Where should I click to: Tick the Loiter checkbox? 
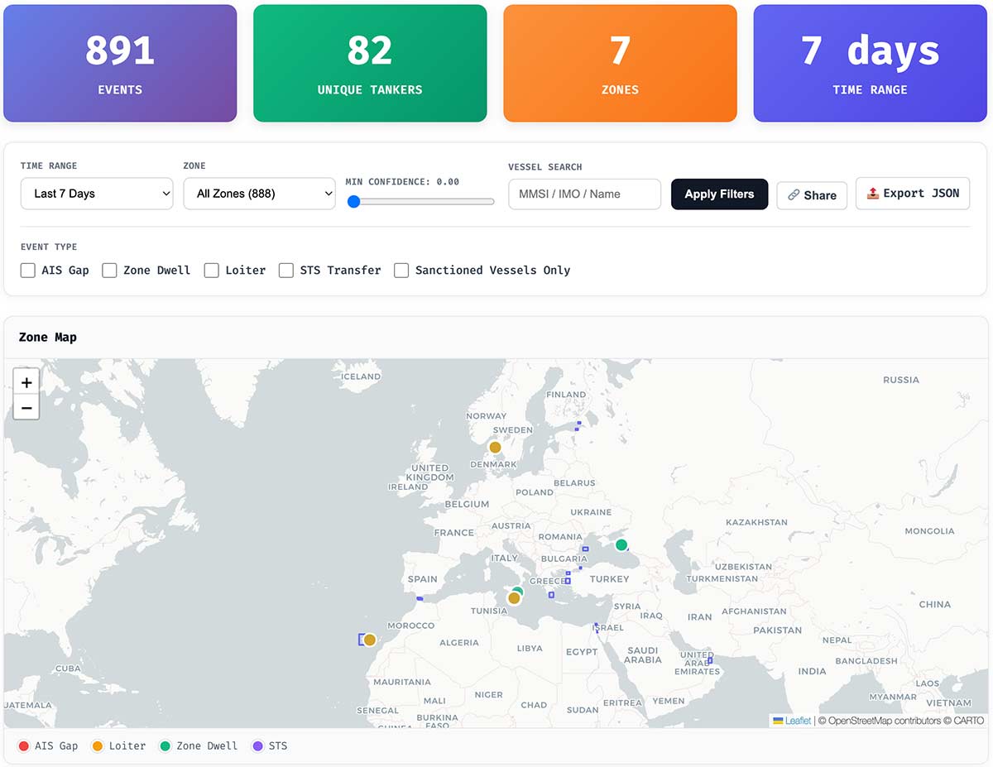[212, 271]
